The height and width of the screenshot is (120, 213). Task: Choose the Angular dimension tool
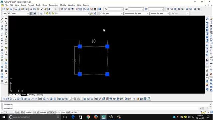(x=6, y=44)
